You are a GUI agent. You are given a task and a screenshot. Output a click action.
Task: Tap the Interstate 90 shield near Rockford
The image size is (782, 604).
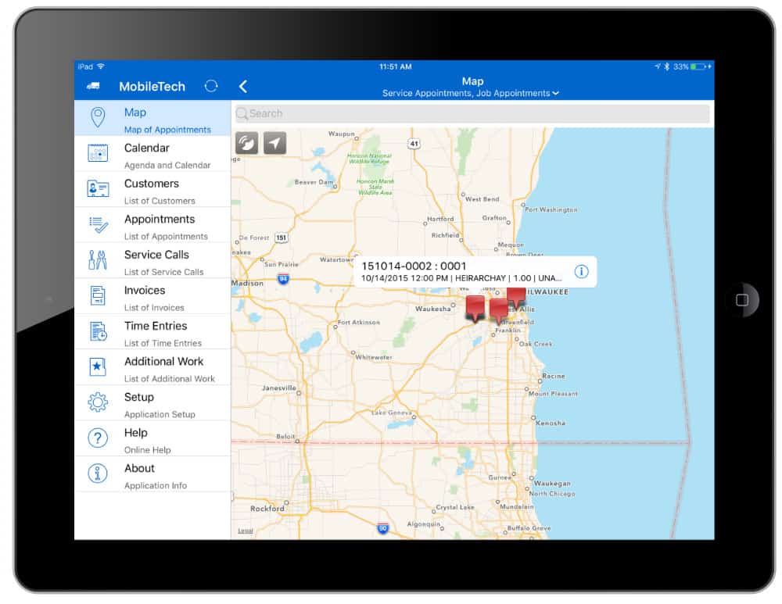(382, 528)
